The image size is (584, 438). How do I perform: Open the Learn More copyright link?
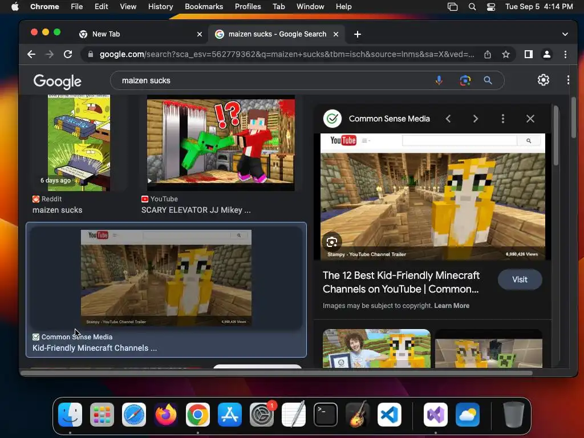pyautogui.click(x=452, y=306)
